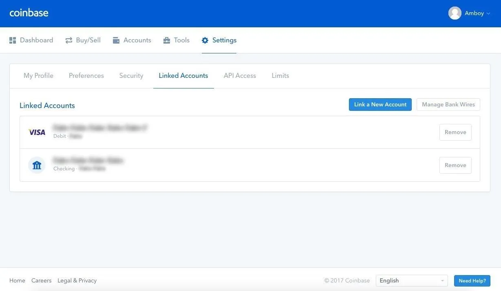The image size is (501, 291).
Task: Select the API Access tab
Action: click(240, 76)
